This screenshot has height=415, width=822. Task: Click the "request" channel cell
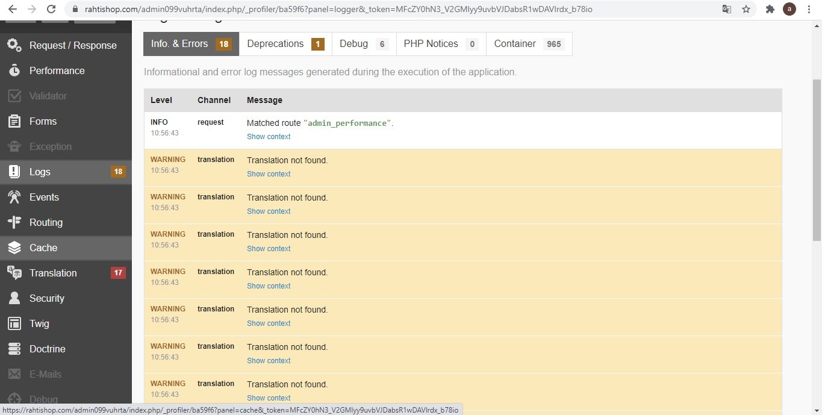click(x=210, y=122)
